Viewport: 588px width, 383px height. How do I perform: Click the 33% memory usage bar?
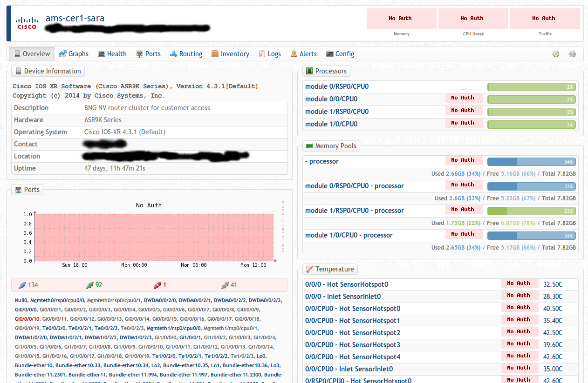[532, 186]
